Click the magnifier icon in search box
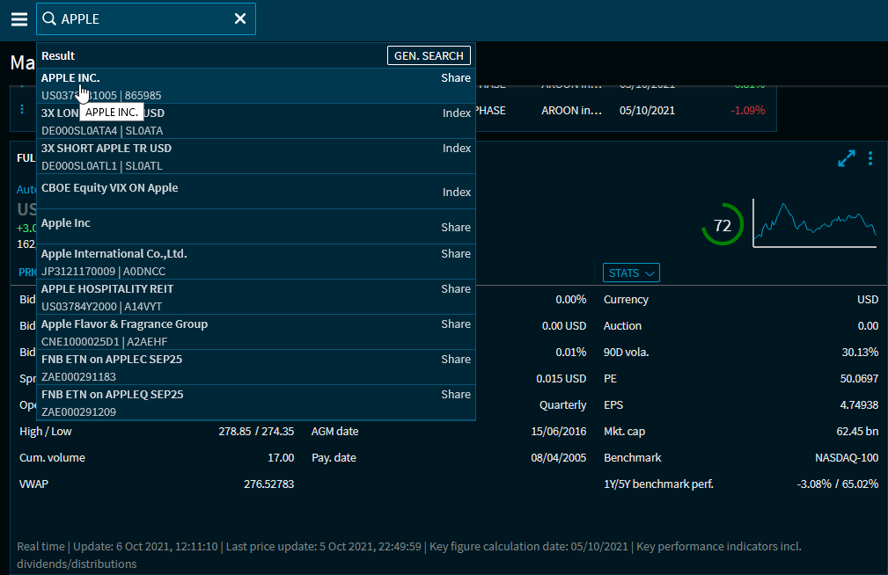Viewport: 888px width, 575px height. click(x=50, y=19)
